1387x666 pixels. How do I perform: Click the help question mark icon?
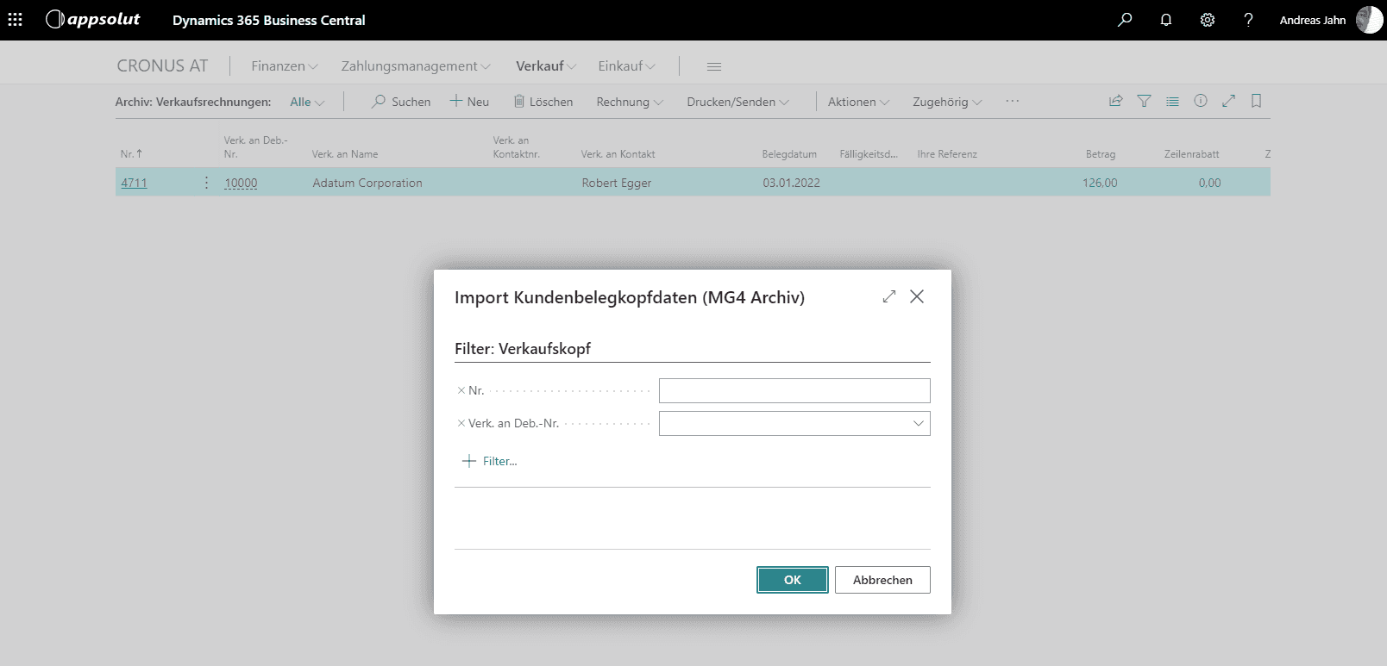click(x=1248, y=20)
